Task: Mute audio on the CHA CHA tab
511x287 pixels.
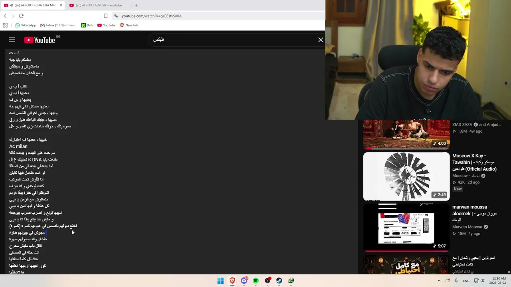Action: (x=11, y=5)
